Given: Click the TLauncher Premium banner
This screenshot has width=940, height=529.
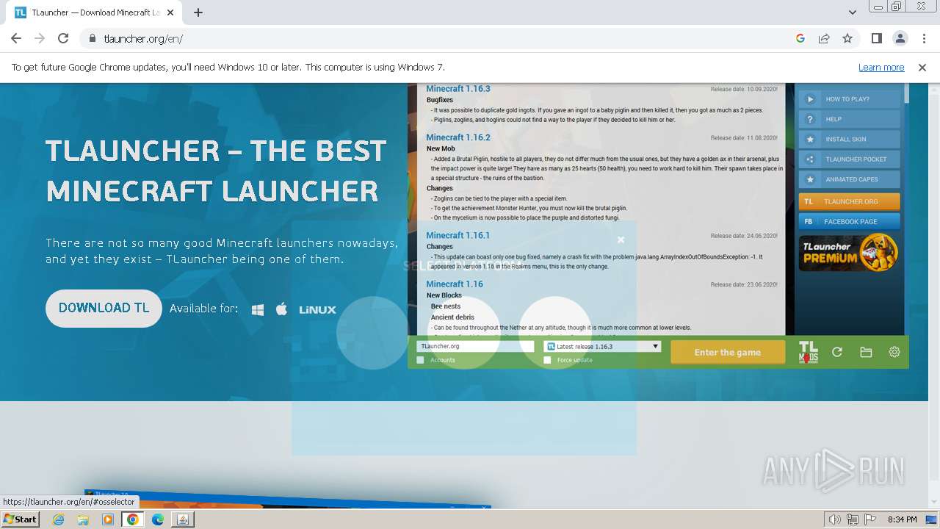Looking at the screenshot, I should click(x=849, y=253).
